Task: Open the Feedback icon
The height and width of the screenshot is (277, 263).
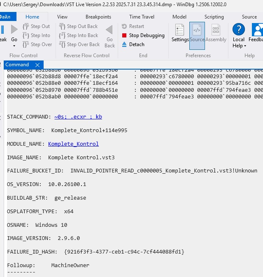Action: [257, 30]
